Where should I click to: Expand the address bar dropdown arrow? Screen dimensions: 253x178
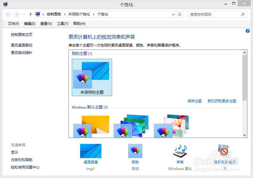point(173,14)
